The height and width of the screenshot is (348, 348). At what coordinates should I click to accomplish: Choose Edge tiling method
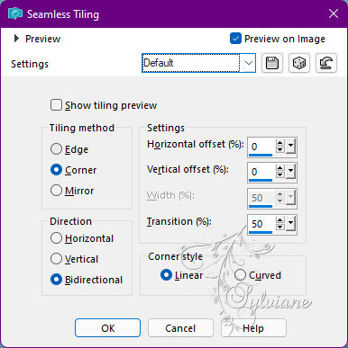(56, 149)
